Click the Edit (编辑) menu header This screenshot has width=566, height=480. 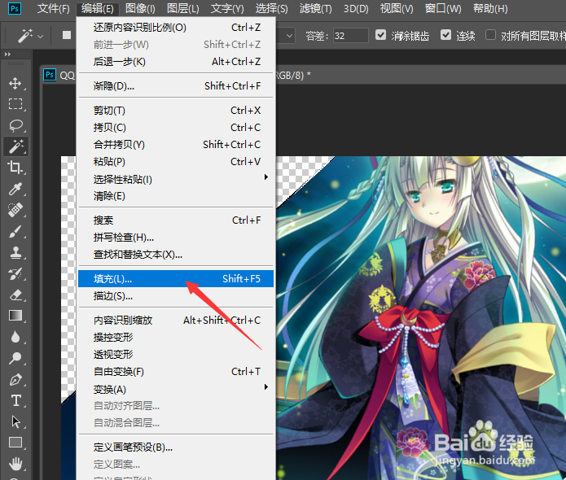click(x=98, y=8)
